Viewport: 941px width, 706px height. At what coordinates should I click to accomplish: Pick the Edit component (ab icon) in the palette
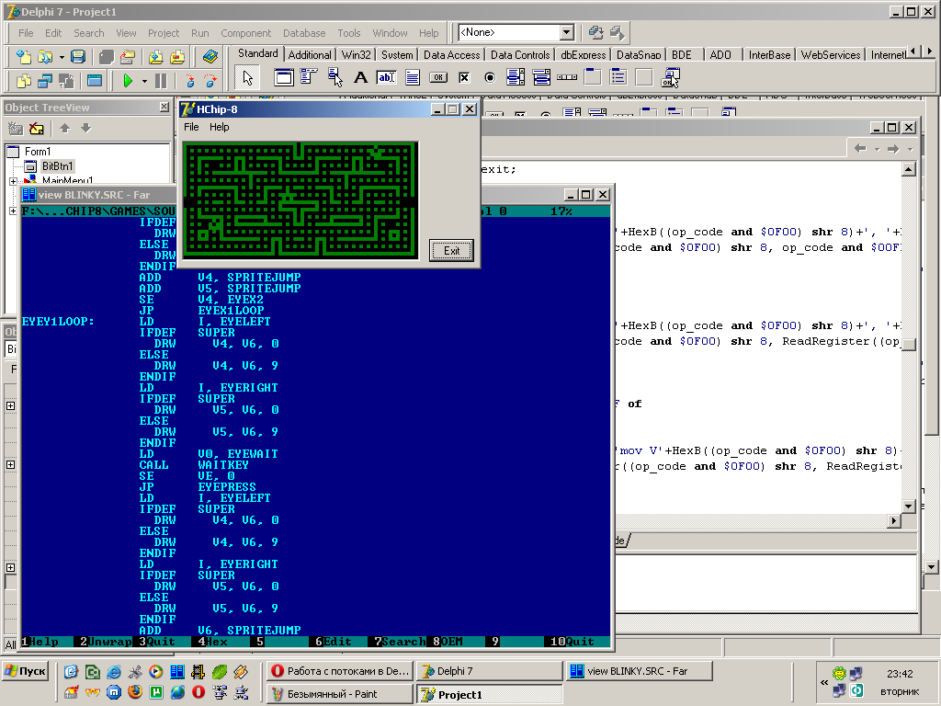(x=387, y=78)
